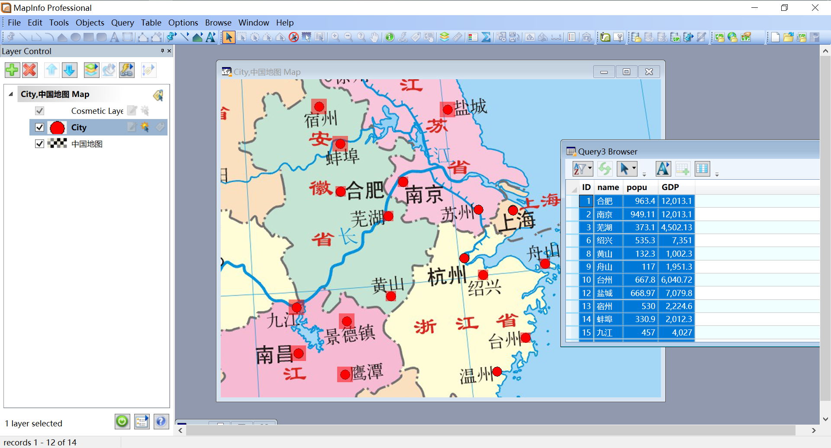Click Pick Fields icon in Query3 Browser

point(702,169)
